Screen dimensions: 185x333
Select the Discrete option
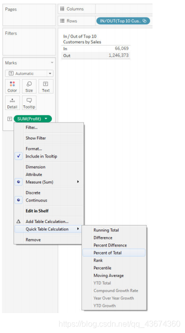[48, 192]
